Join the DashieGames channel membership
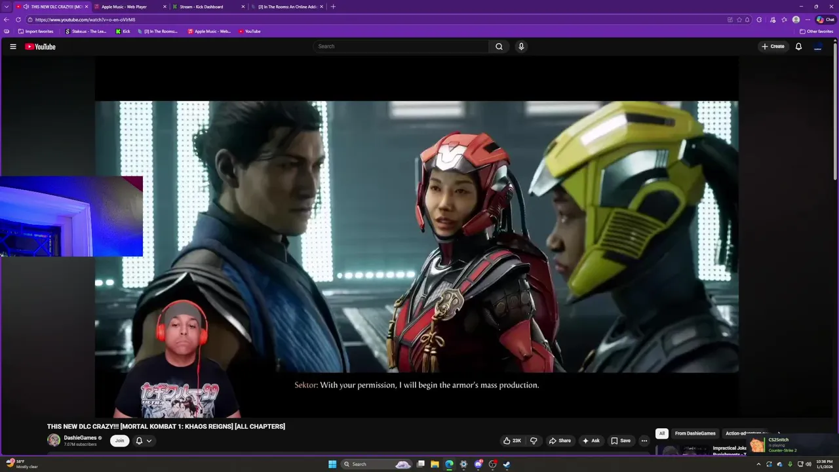Screen dimensions: 839x472 119,441
